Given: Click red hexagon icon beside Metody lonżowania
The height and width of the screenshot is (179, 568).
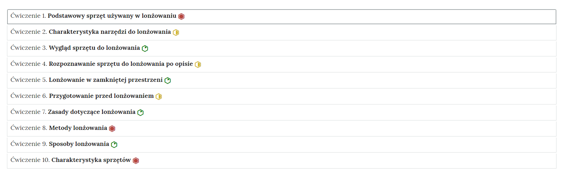Looking at the screenshot, I should 112,129.
